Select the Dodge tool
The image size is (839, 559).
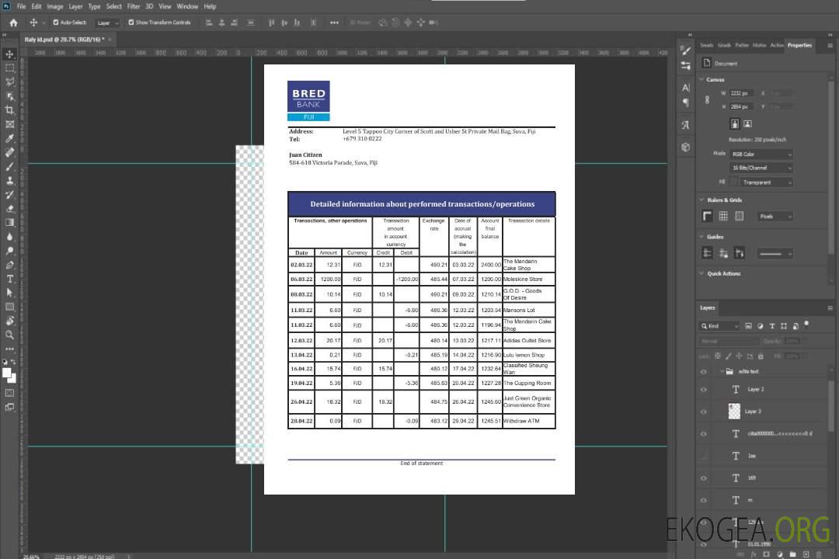(9, 250)
